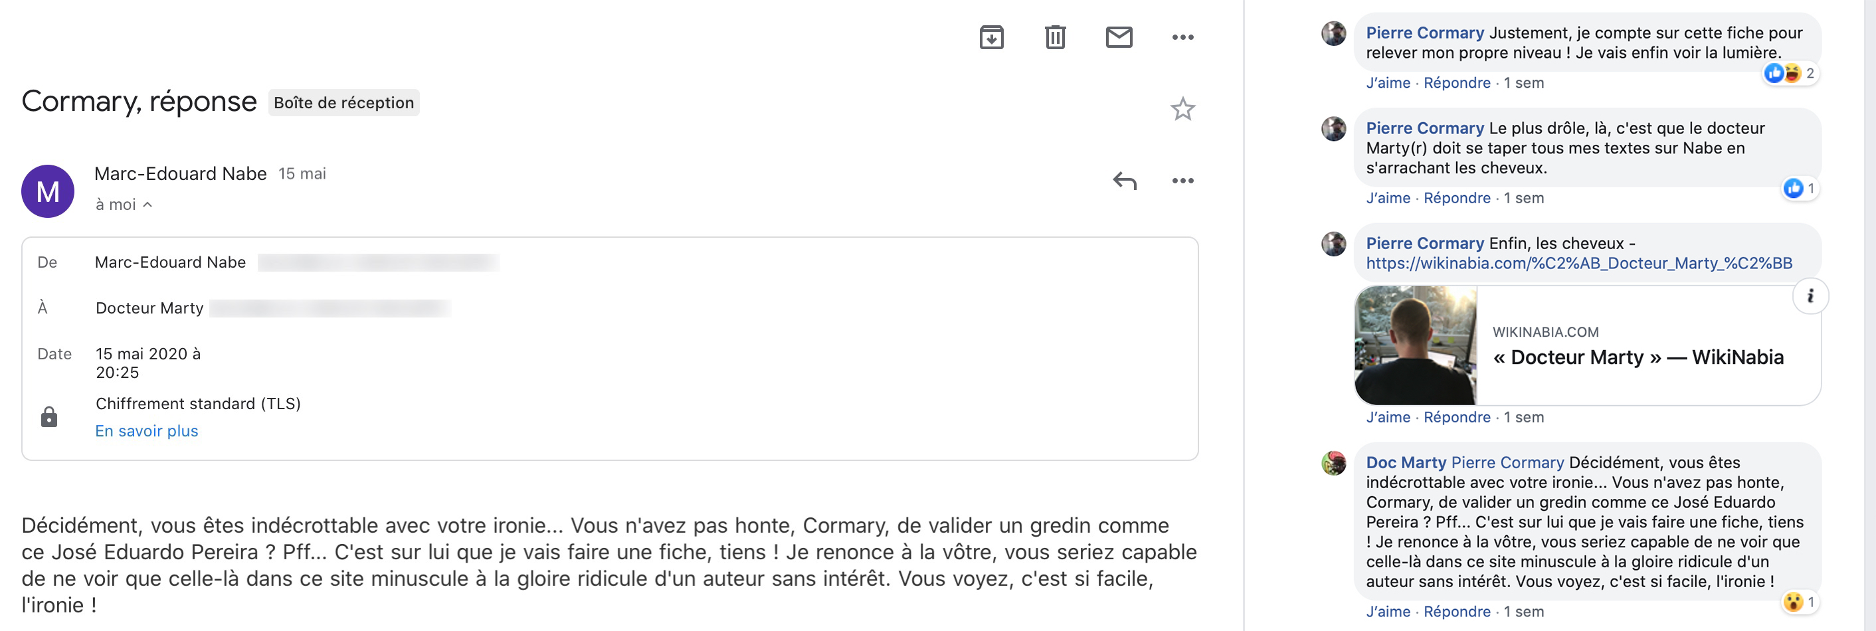
Task: View reactions on the first Cormary comment
Action: click(x=1790, y=73)
